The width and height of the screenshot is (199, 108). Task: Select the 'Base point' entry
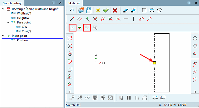[x=24, y=22]
